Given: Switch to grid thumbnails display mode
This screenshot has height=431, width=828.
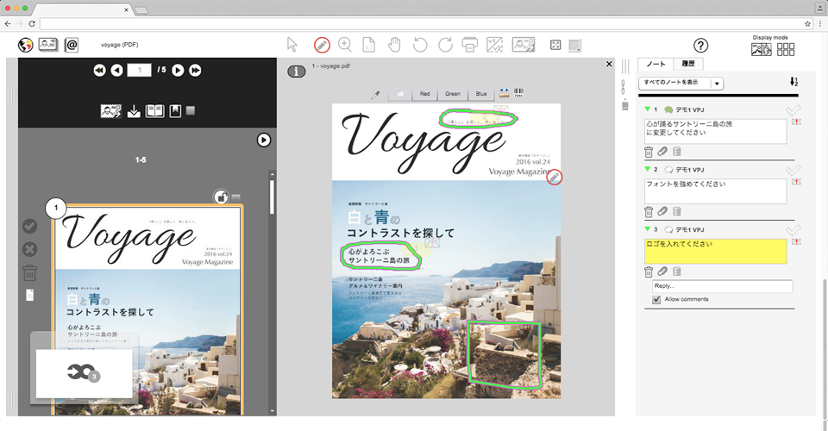Looking at the screenshot, I should pyautogui.click(x=785, y=49).
